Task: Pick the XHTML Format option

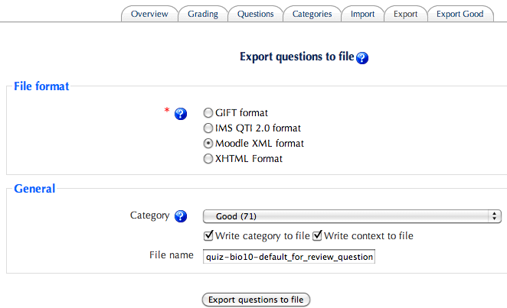Action: click(x=208, y=159)
